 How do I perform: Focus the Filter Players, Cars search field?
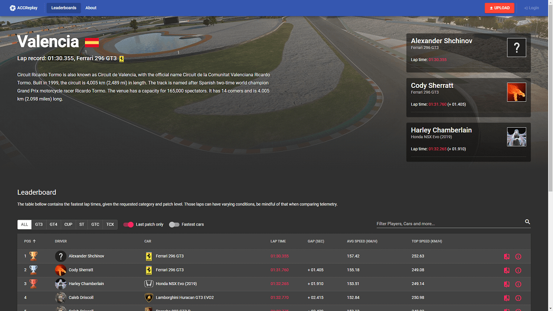click(x=450, y=224)
